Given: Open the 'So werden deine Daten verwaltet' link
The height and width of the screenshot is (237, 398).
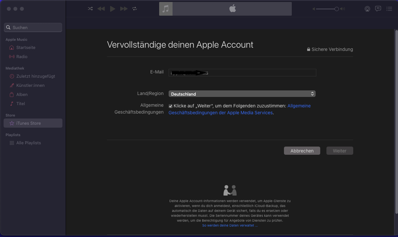Looking at the screenshot, I should click(x=230, y=225).
